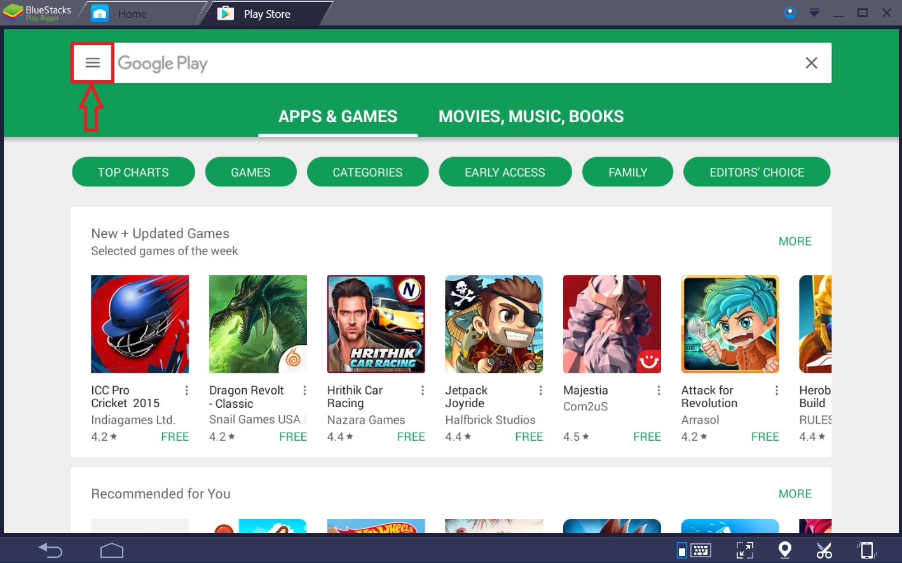
Task: Click the Google Play search field
Action: [x=451, y=63]
